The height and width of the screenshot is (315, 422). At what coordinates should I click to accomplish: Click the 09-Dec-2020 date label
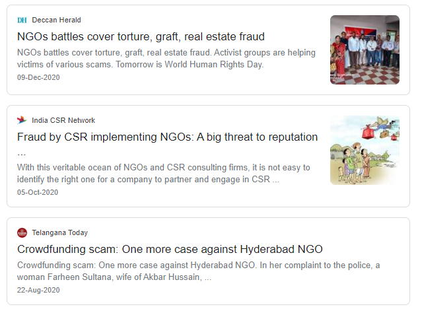(38, 78)
